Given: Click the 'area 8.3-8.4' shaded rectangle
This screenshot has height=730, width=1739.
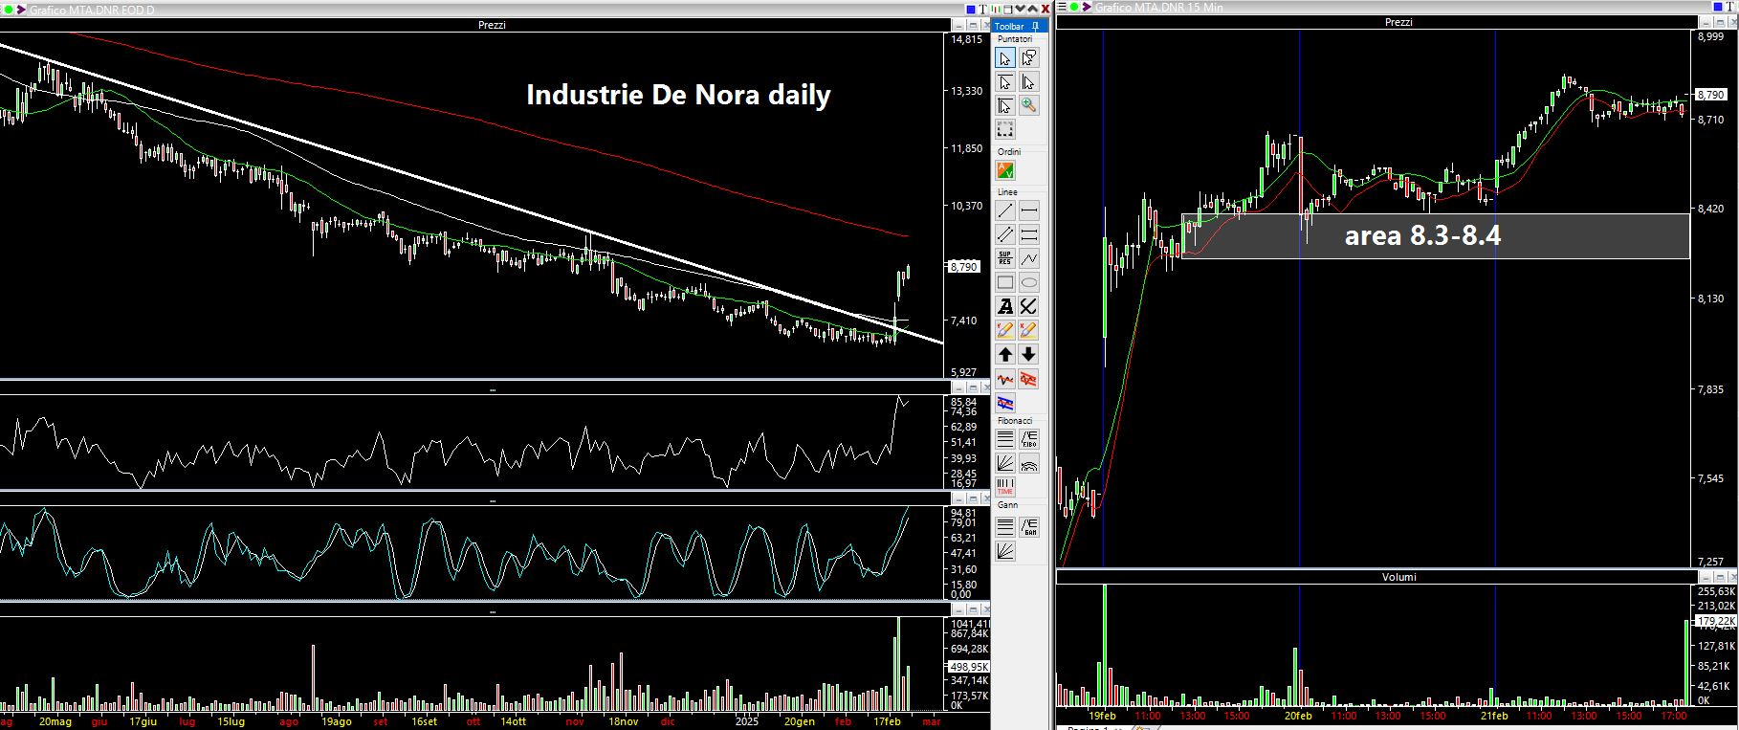Looking at the screenshot, I should click(1435, 235).
